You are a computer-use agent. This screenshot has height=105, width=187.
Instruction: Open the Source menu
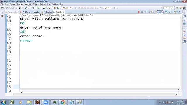coord(12,4)
